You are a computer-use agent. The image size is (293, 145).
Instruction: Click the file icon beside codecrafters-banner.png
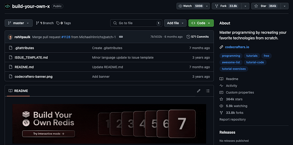point(11,76)
